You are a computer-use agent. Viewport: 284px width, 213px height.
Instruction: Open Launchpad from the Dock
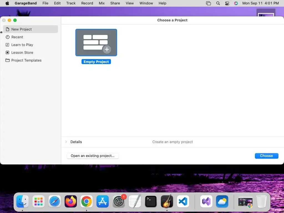click(38, 201)
